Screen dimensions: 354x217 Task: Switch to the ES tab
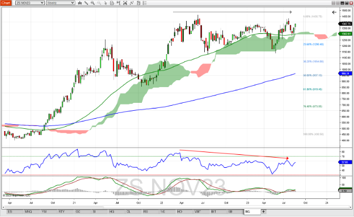(15, 211)
